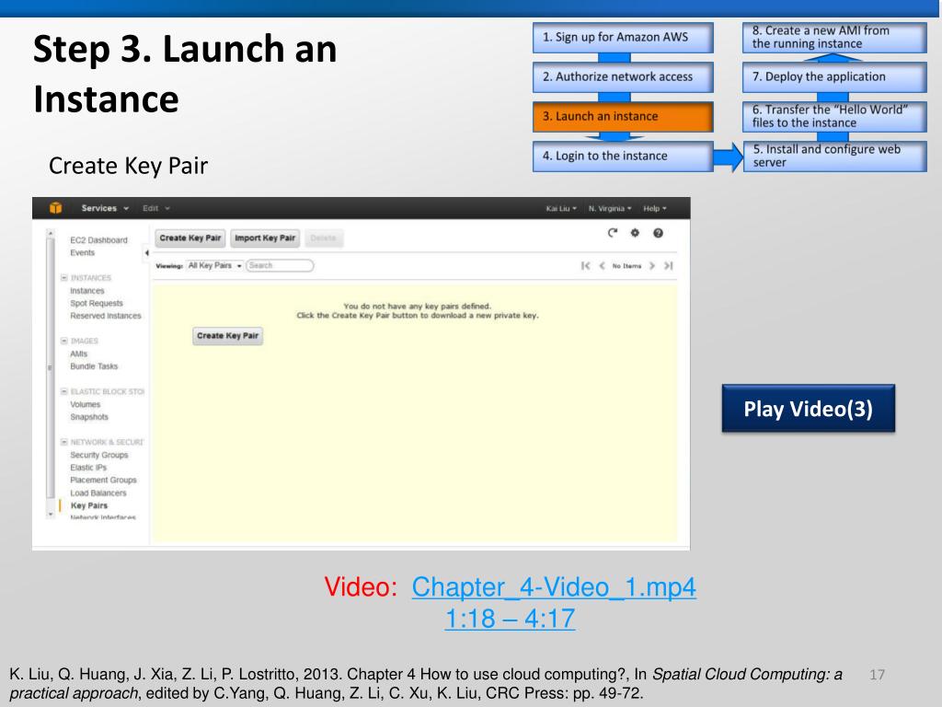Collapse the sidebar with arrow handle
The height and width of the screenshot is (707, 942).
(148, 253)
